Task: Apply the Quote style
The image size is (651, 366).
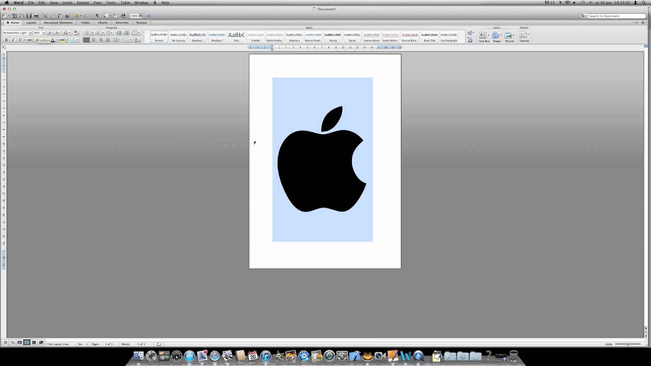Action: [352, 37]
